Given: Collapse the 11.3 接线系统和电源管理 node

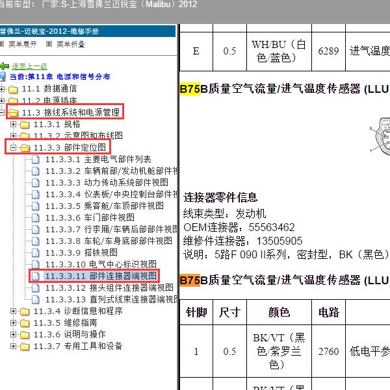Looking at the screenshot, I should pos(2,112).
